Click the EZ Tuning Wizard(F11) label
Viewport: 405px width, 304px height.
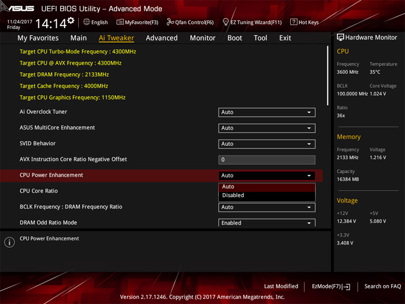click(x=256, y=23)
